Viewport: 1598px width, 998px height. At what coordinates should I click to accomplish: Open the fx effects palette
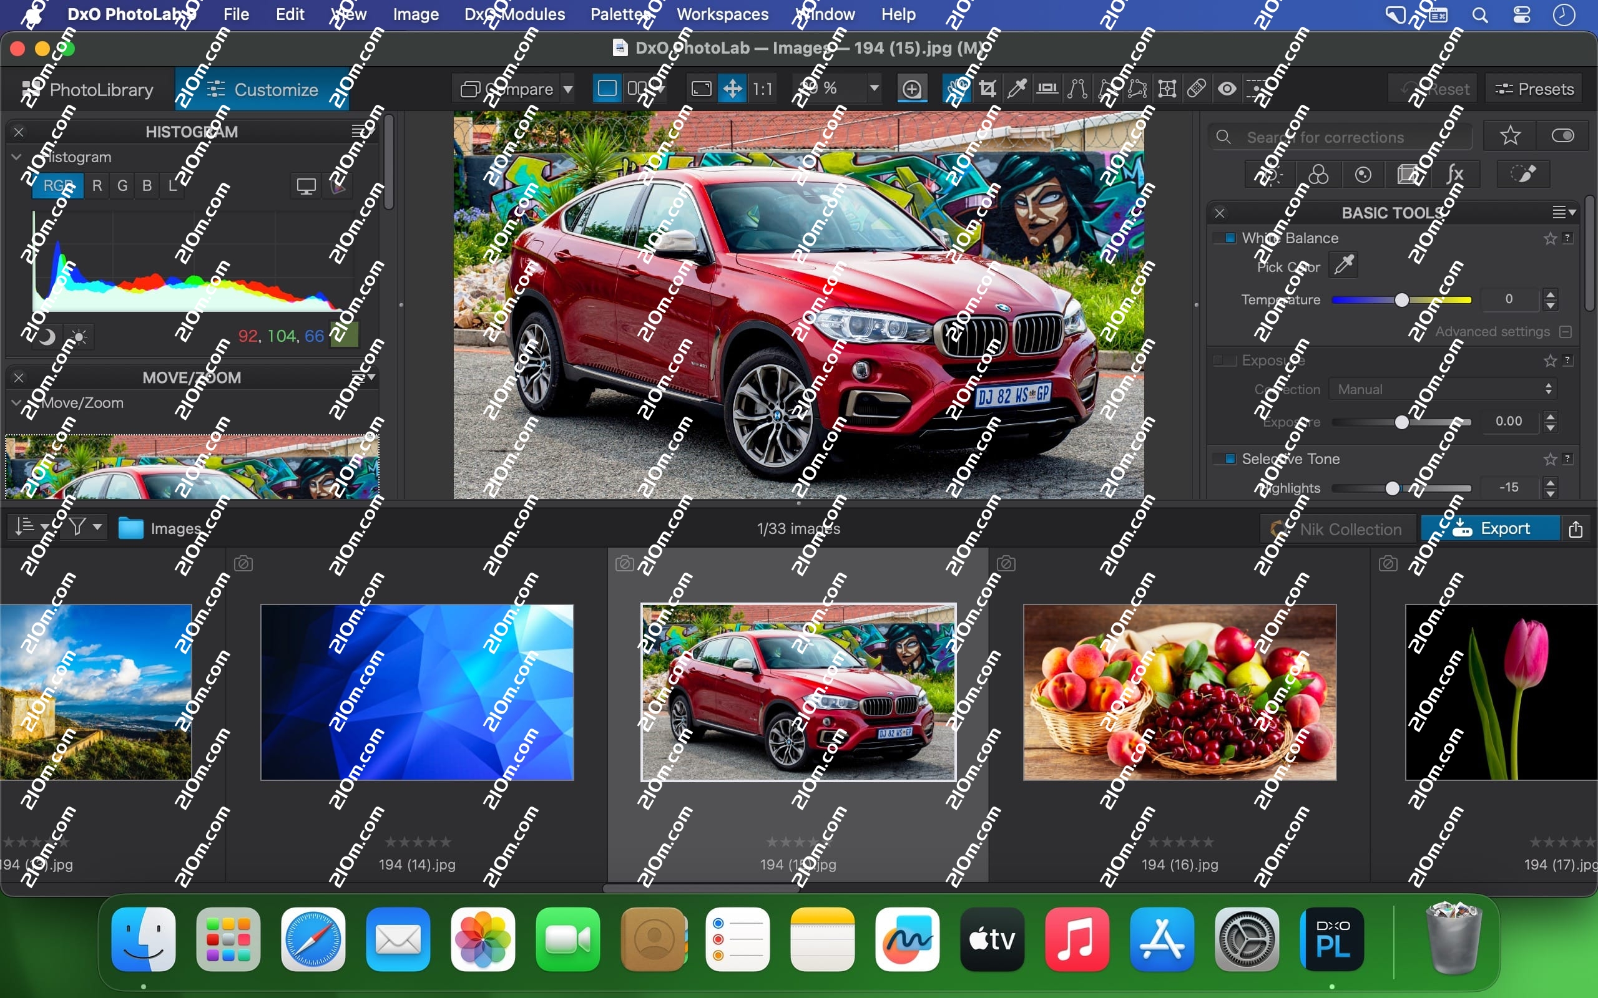pos(1454,175)
